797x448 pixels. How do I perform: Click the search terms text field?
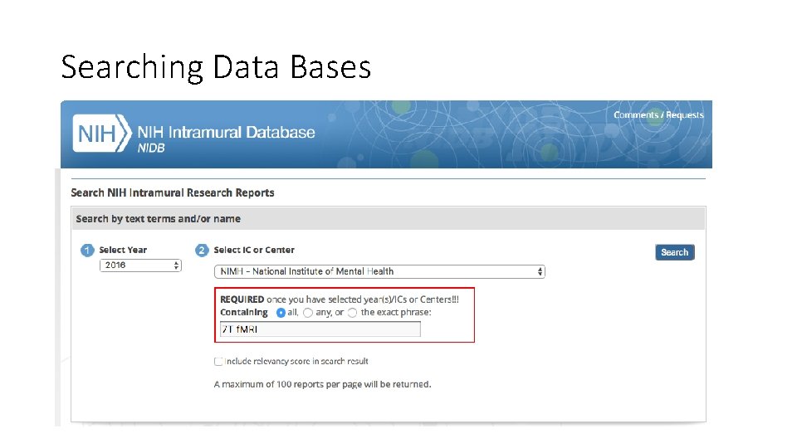(x=320, y=329)
